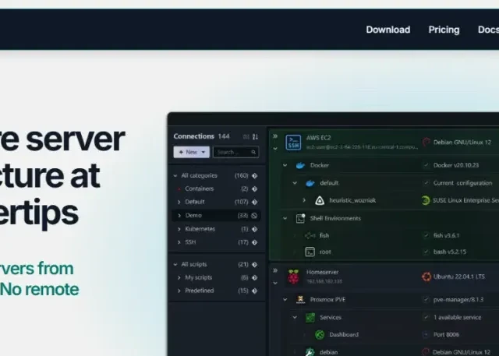The width and height of the screenshot is (499, 356).
Task: Click the Homeserver raspberry icon
Action: click(x=293, y=277)
